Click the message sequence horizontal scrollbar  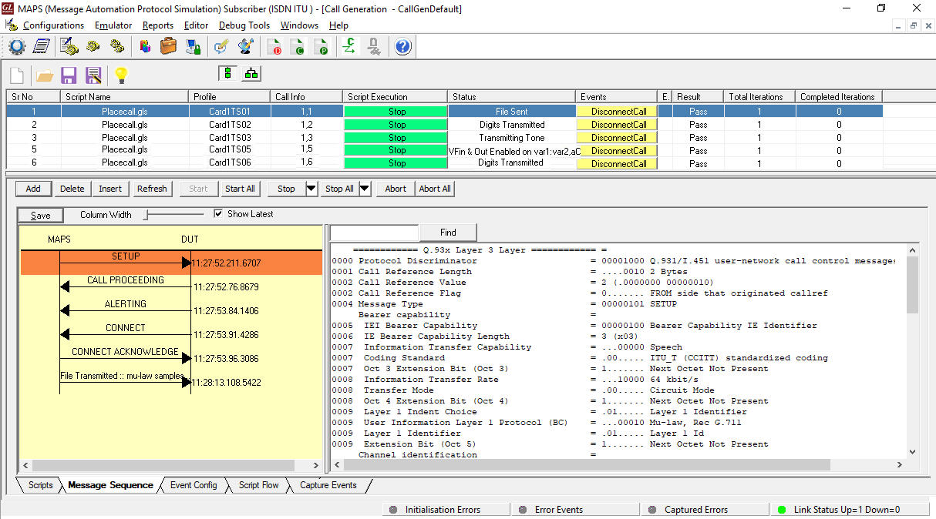pyautogui.click(x=170, y=466)
